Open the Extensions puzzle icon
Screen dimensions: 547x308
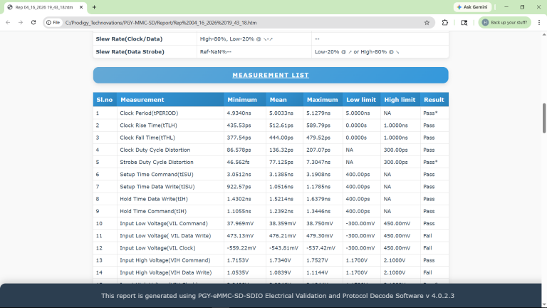(444, 23)
